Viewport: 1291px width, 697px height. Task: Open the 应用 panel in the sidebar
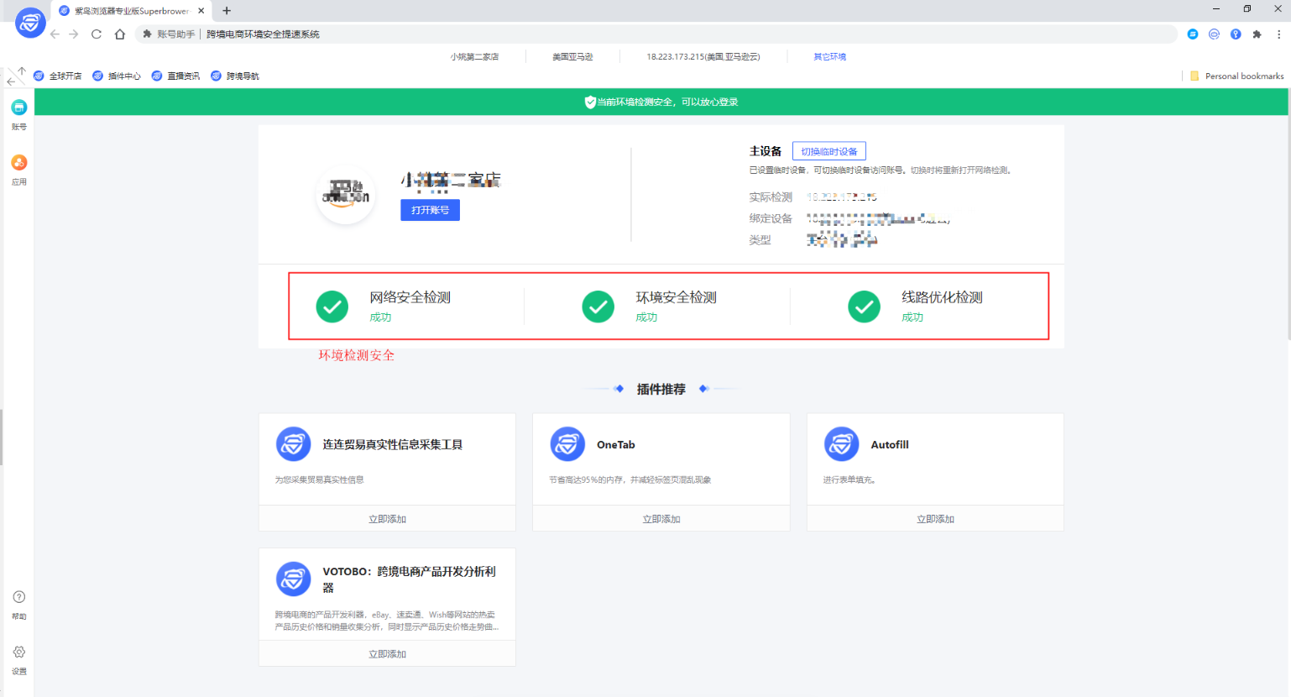pos(18,168)
